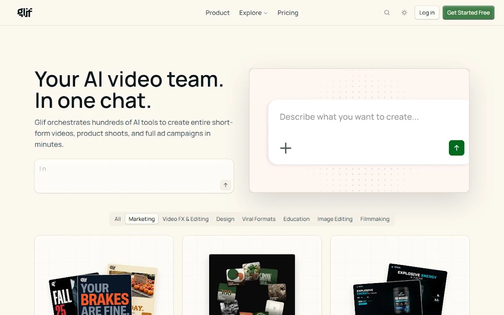This screenshot has width=504, height=315.
Task: Click the Log in button
Action: pyautogui.click(x=427, y=13)
